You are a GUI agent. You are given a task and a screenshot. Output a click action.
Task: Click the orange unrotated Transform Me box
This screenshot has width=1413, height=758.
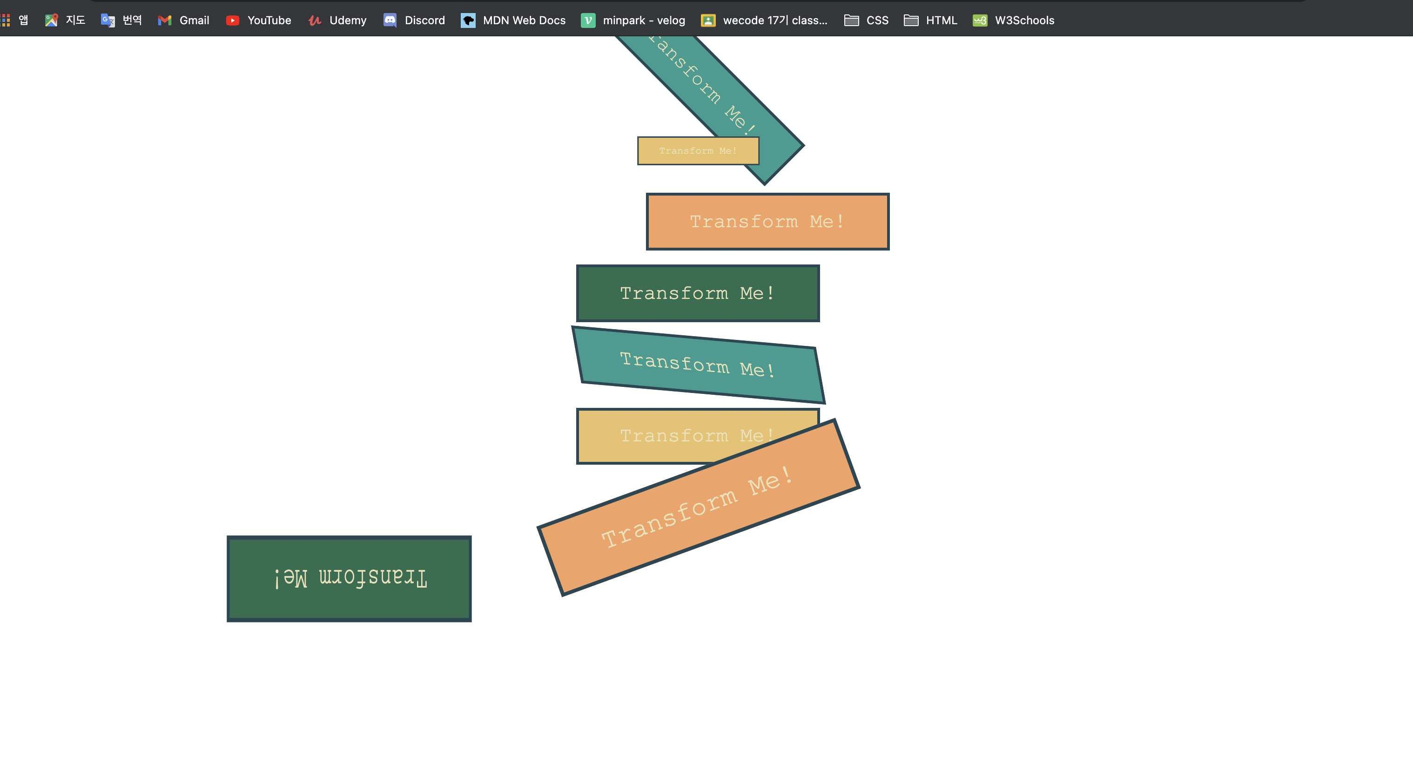pyautogui.click(x=767, y=221)
